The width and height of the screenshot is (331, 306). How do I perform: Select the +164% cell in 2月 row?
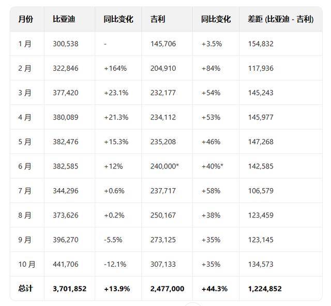coord(115,68)
